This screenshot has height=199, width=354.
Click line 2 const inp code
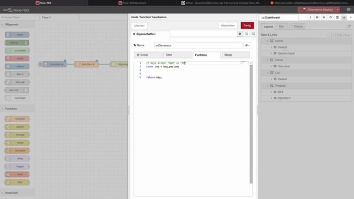163,66
